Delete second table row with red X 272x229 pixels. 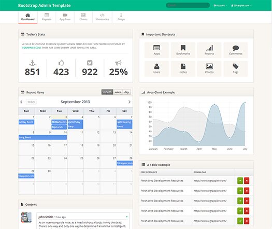247,191
